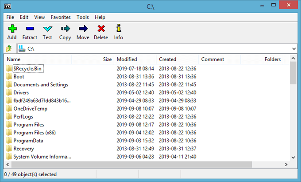Select the OneDriveTemp folder icon
This screenshot has width=301, height=182.
(x=9, y=108)
